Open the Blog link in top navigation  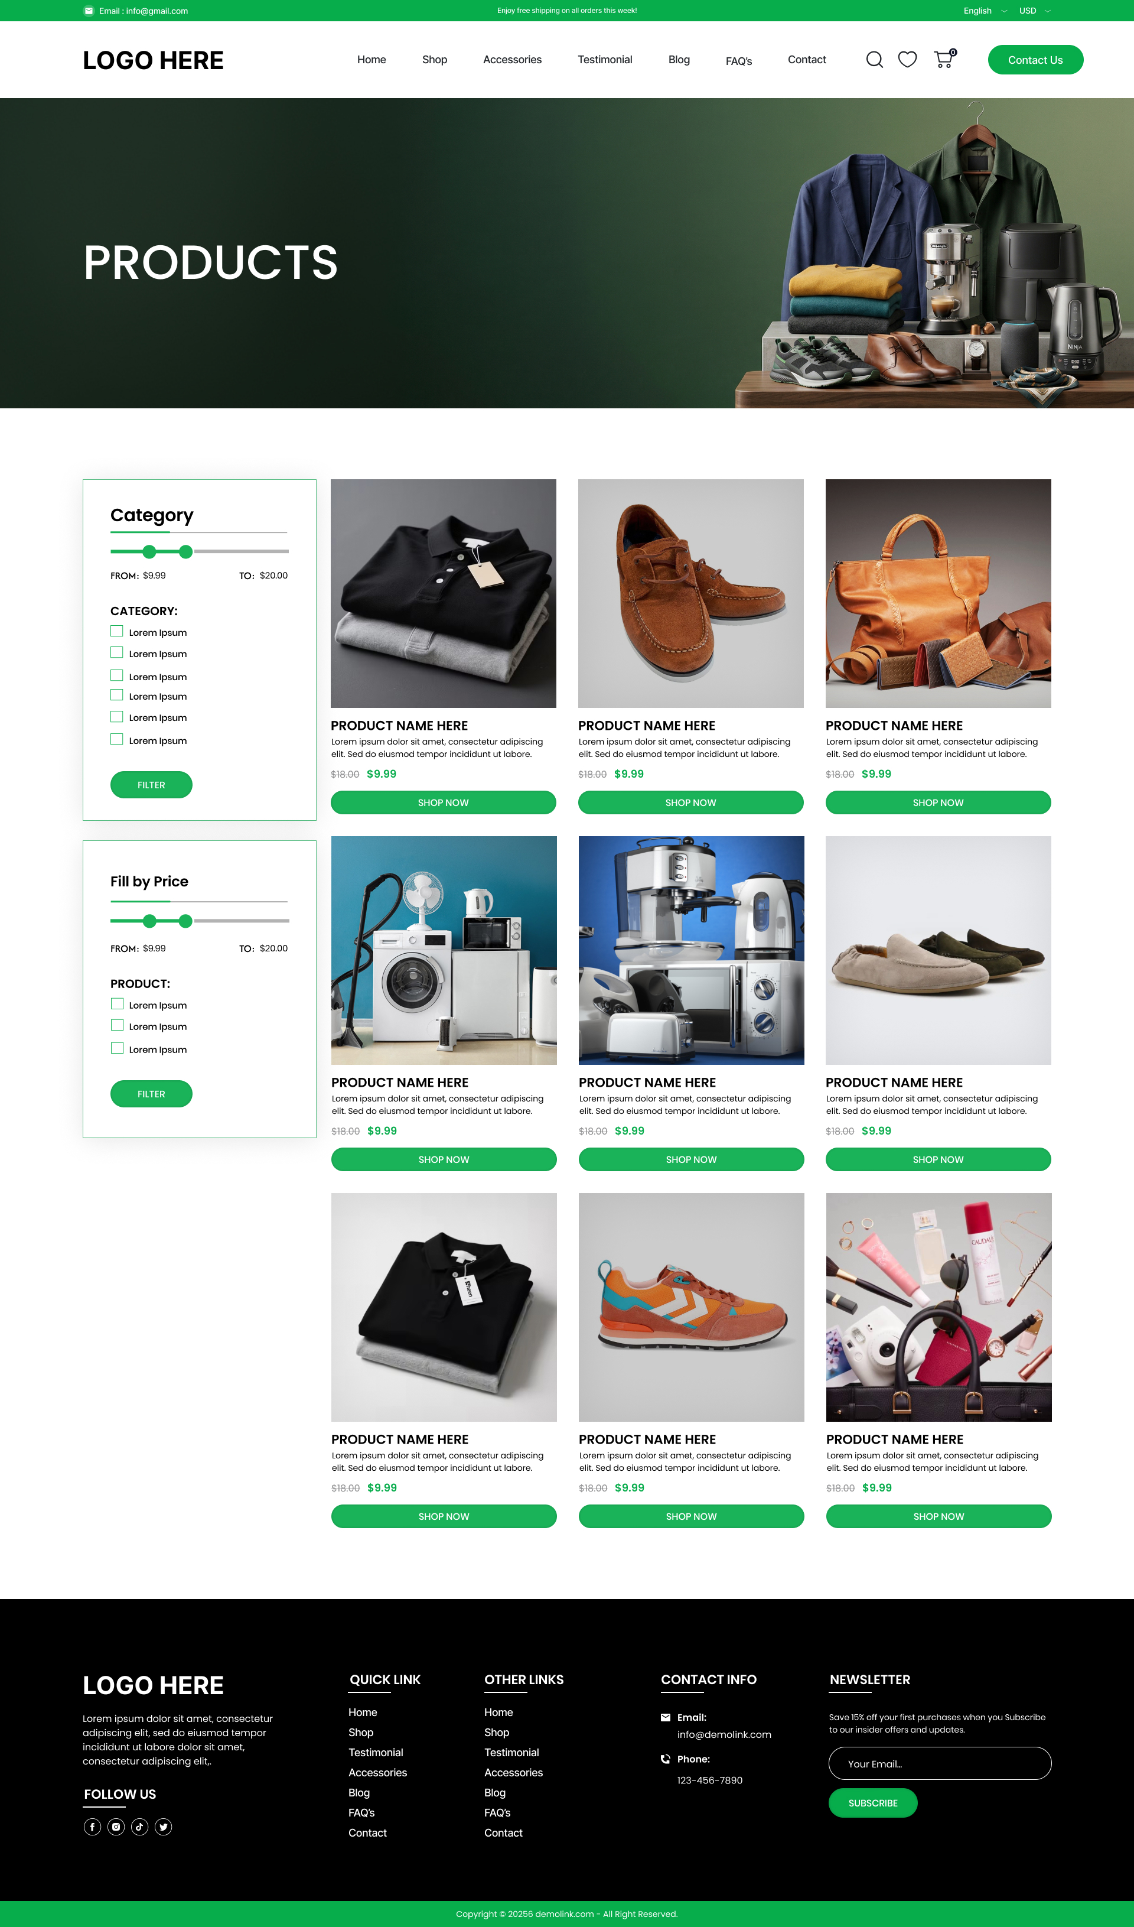[x=679, y=60]
